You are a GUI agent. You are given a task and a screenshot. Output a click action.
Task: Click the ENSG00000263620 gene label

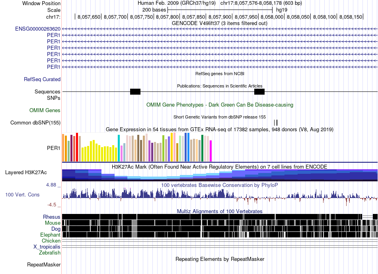click(x=38, y=29)
